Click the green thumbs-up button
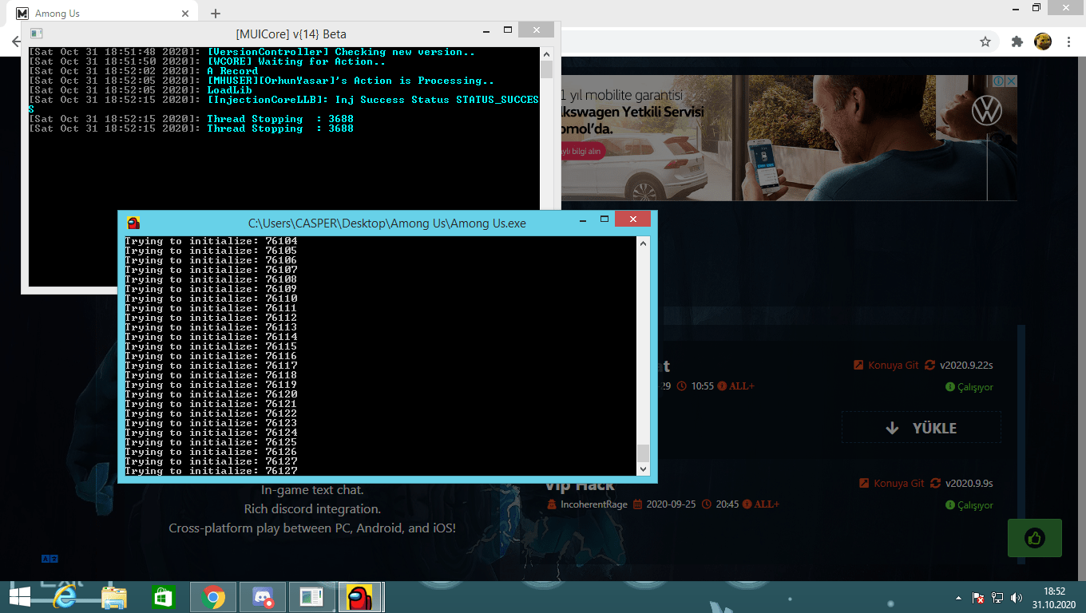The image size is (1086, 613). click(1035, 538)
